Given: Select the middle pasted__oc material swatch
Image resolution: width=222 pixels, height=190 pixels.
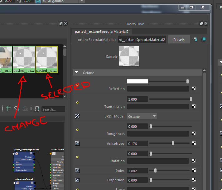Looking at the screenshot, I should point(24,59).
